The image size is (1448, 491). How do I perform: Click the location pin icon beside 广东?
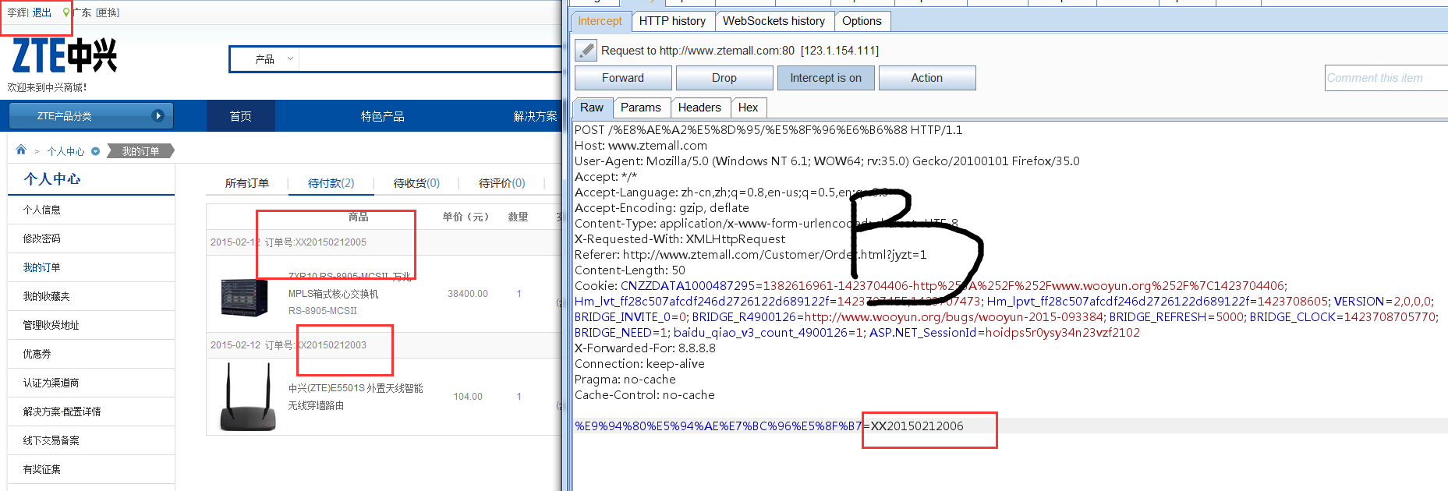[x=65, y=12]
